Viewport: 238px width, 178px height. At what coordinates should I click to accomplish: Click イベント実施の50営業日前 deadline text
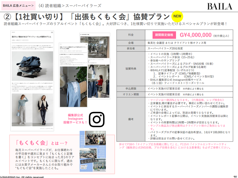pos(164,94)
